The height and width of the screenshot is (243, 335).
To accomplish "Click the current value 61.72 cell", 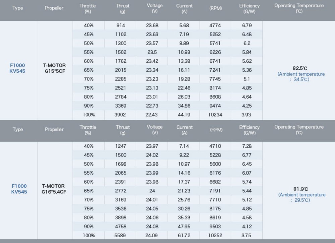I will pyautogui.click(x=183, y=235).
